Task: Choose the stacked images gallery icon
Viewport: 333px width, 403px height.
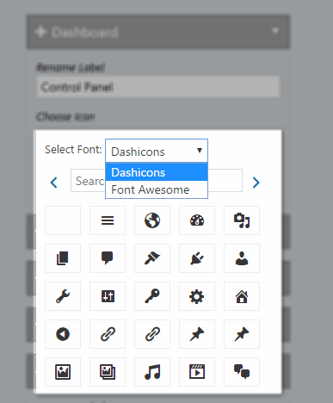Action: [x=108, y=372]
